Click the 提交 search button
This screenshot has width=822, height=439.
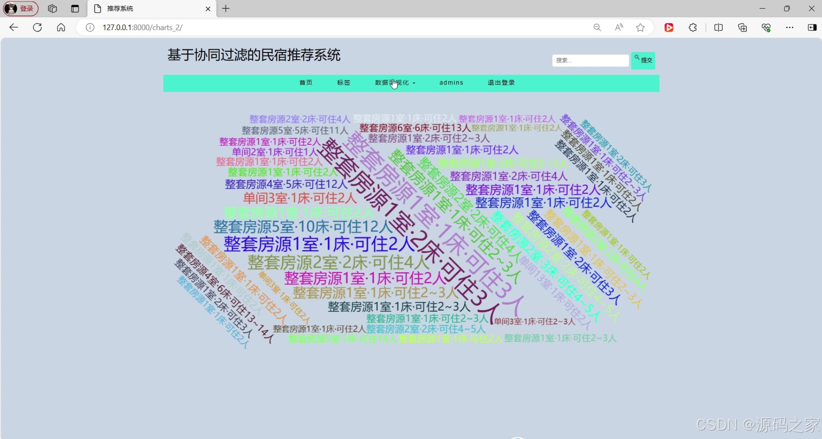point(643,60)
